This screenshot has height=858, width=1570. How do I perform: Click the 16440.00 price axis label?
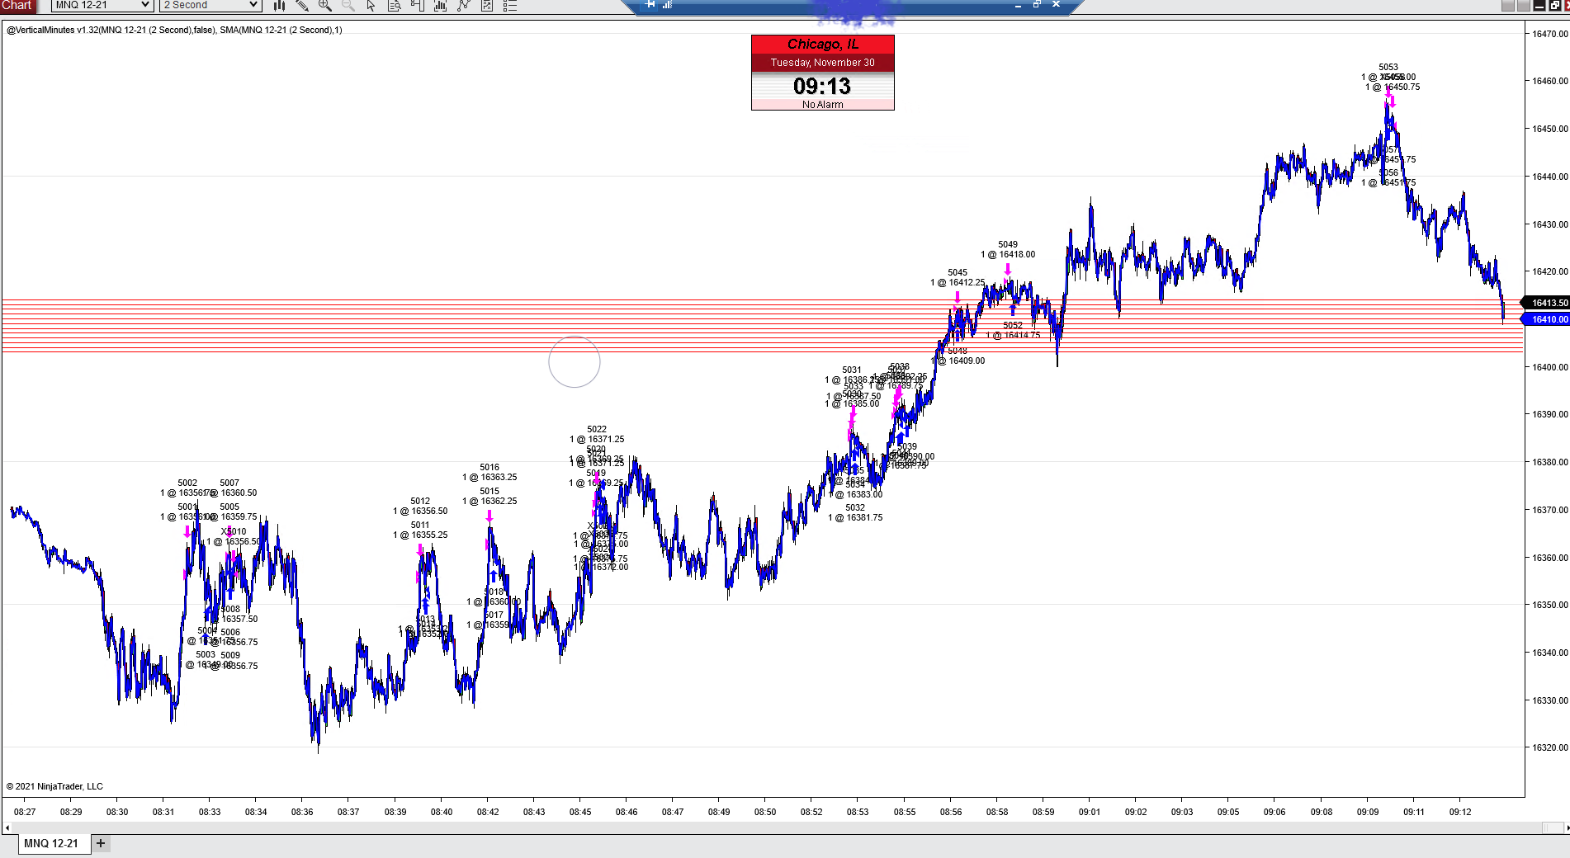coord(1549,177)
